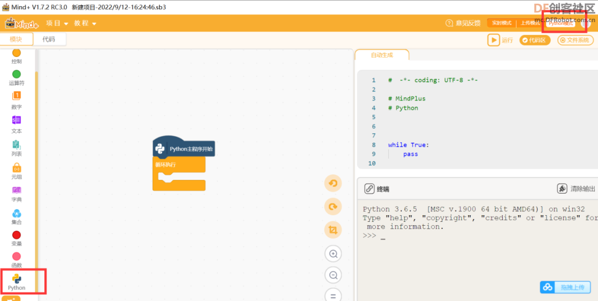
Task: Click the 意见反馈 link
Action: [x=463, y=23]
